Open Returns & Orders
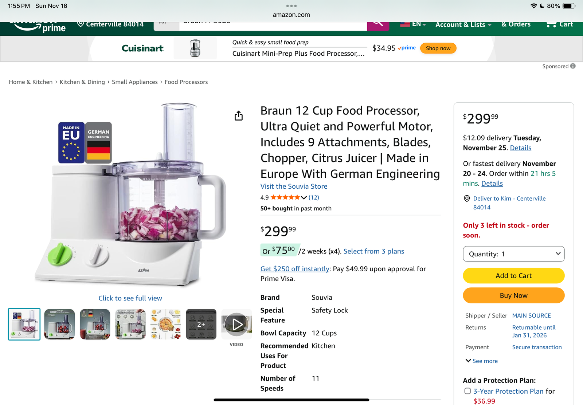Image resolution: width=583 pixels, height=405 pixels. point(516,24)
